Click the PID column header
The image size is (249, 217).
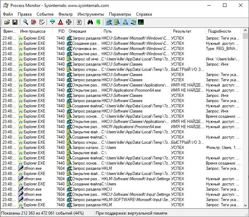(59, 31)
